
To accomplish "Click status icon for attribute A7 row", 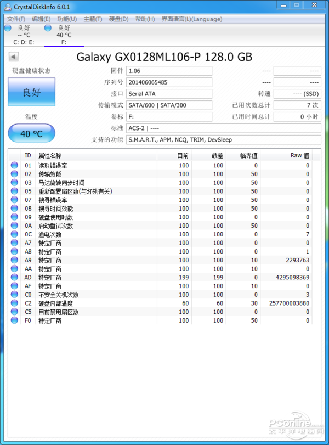I will (14, 243).
